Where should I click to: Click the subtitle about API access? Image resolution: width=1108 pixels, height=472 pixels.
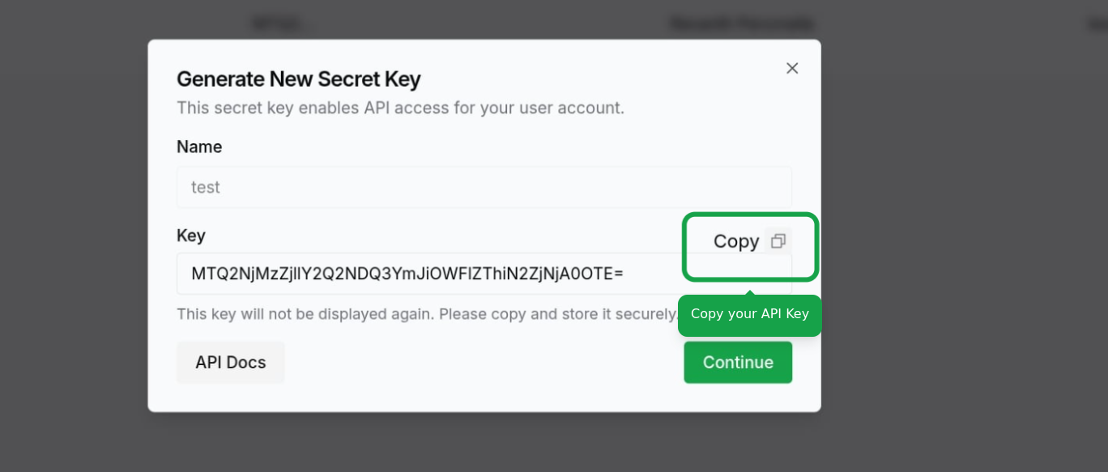coord(400,108)
